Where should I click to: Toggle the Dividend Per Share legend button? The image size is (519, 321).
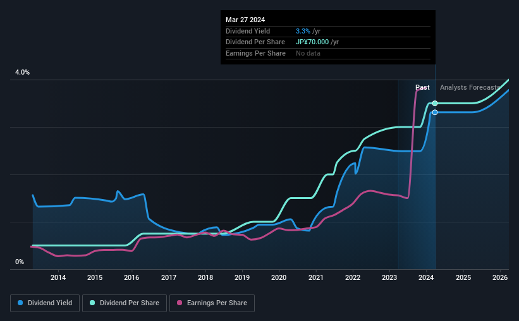tap(125, 303)
